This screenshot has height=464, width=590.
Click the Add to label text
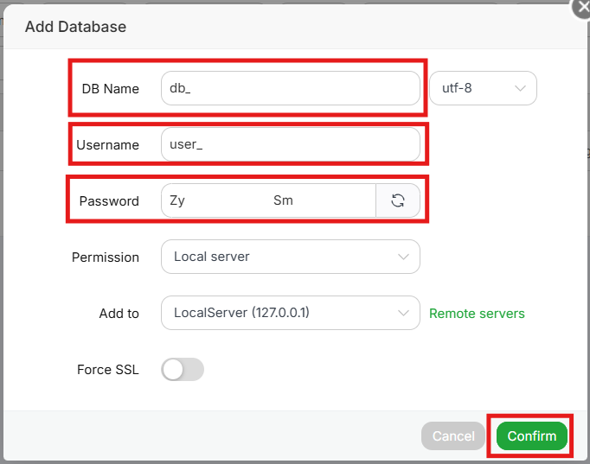click(x=119, y=313)
